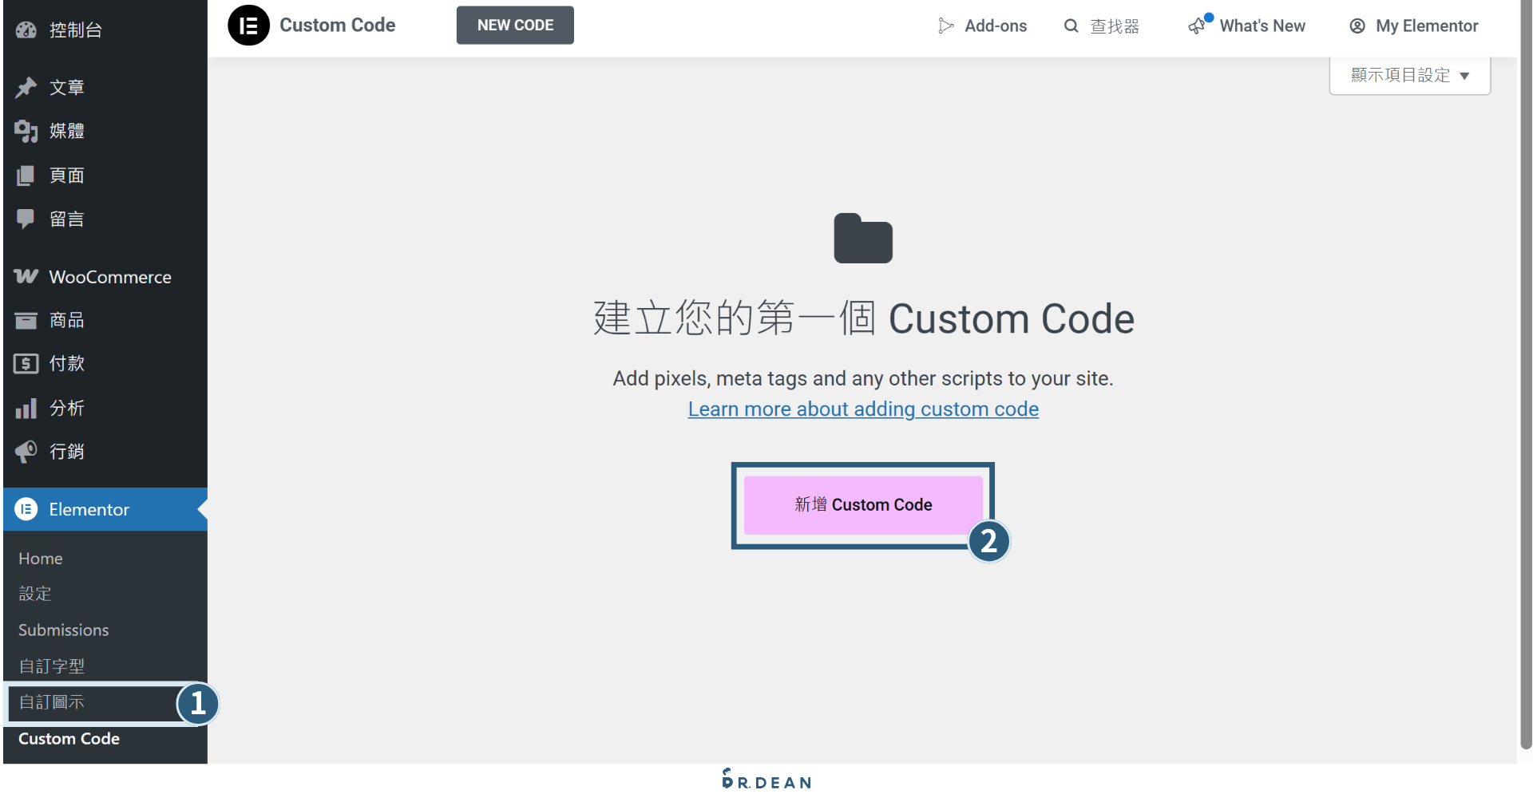The height and width of the screenshot is (798, 1533).
Task: Click the NEW CODE button
Action: tap(514, 25)
